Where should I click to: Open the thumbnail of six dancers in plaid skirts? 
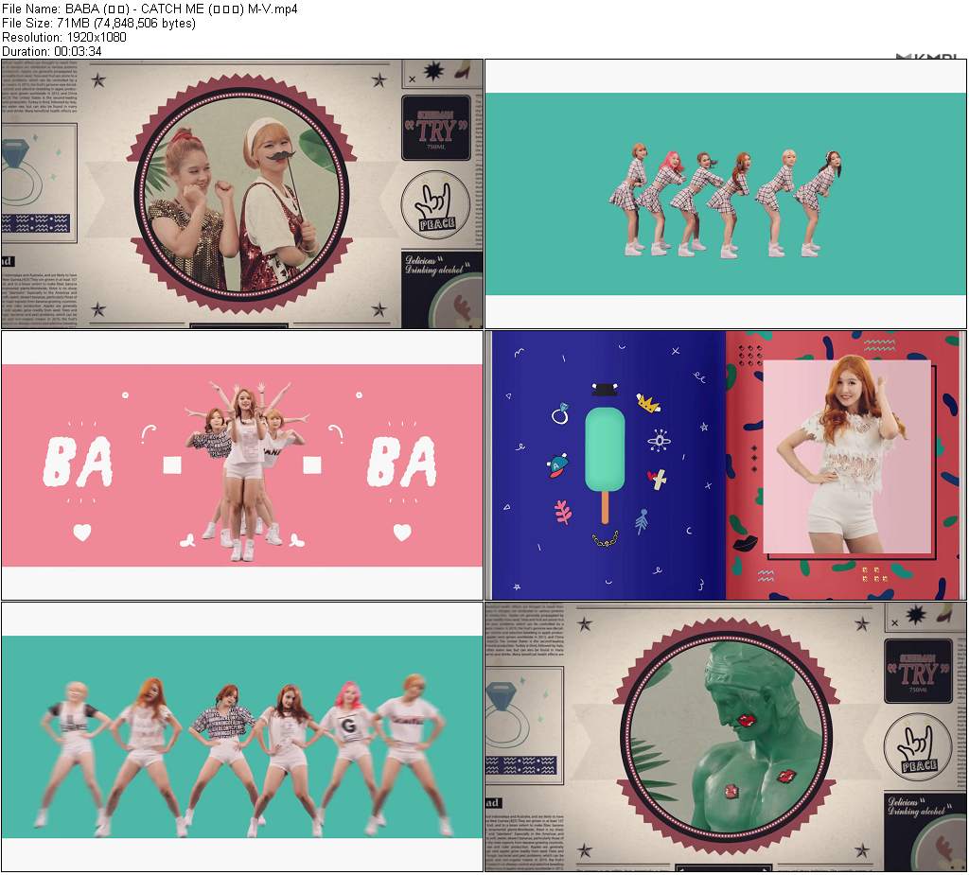(726, 194)
